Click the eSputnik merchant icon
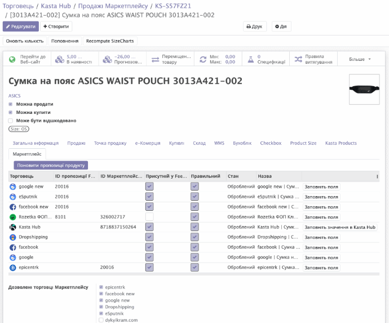Viewport: 389px width, 323px height. 12,197
